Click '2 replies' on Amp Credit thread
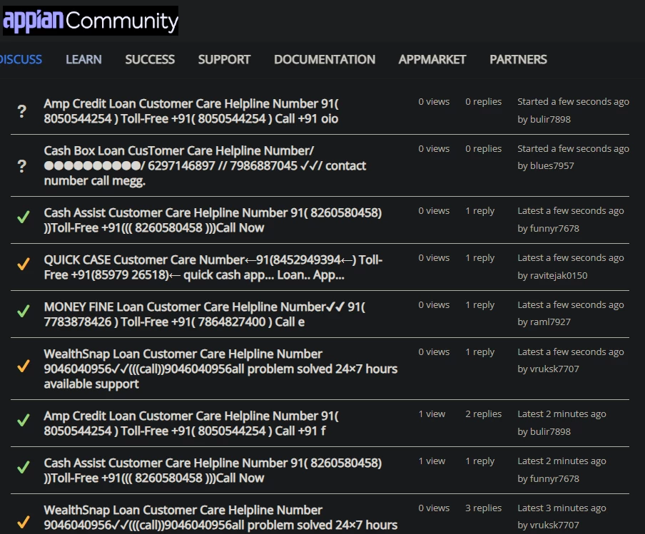645x534 pixels. pyautogui.click(x=483, y=414)
